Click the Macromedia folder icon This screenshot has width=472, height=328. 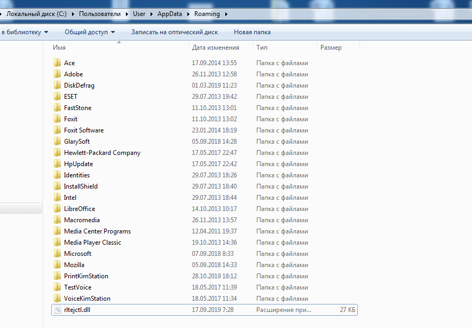pos(57,220)
